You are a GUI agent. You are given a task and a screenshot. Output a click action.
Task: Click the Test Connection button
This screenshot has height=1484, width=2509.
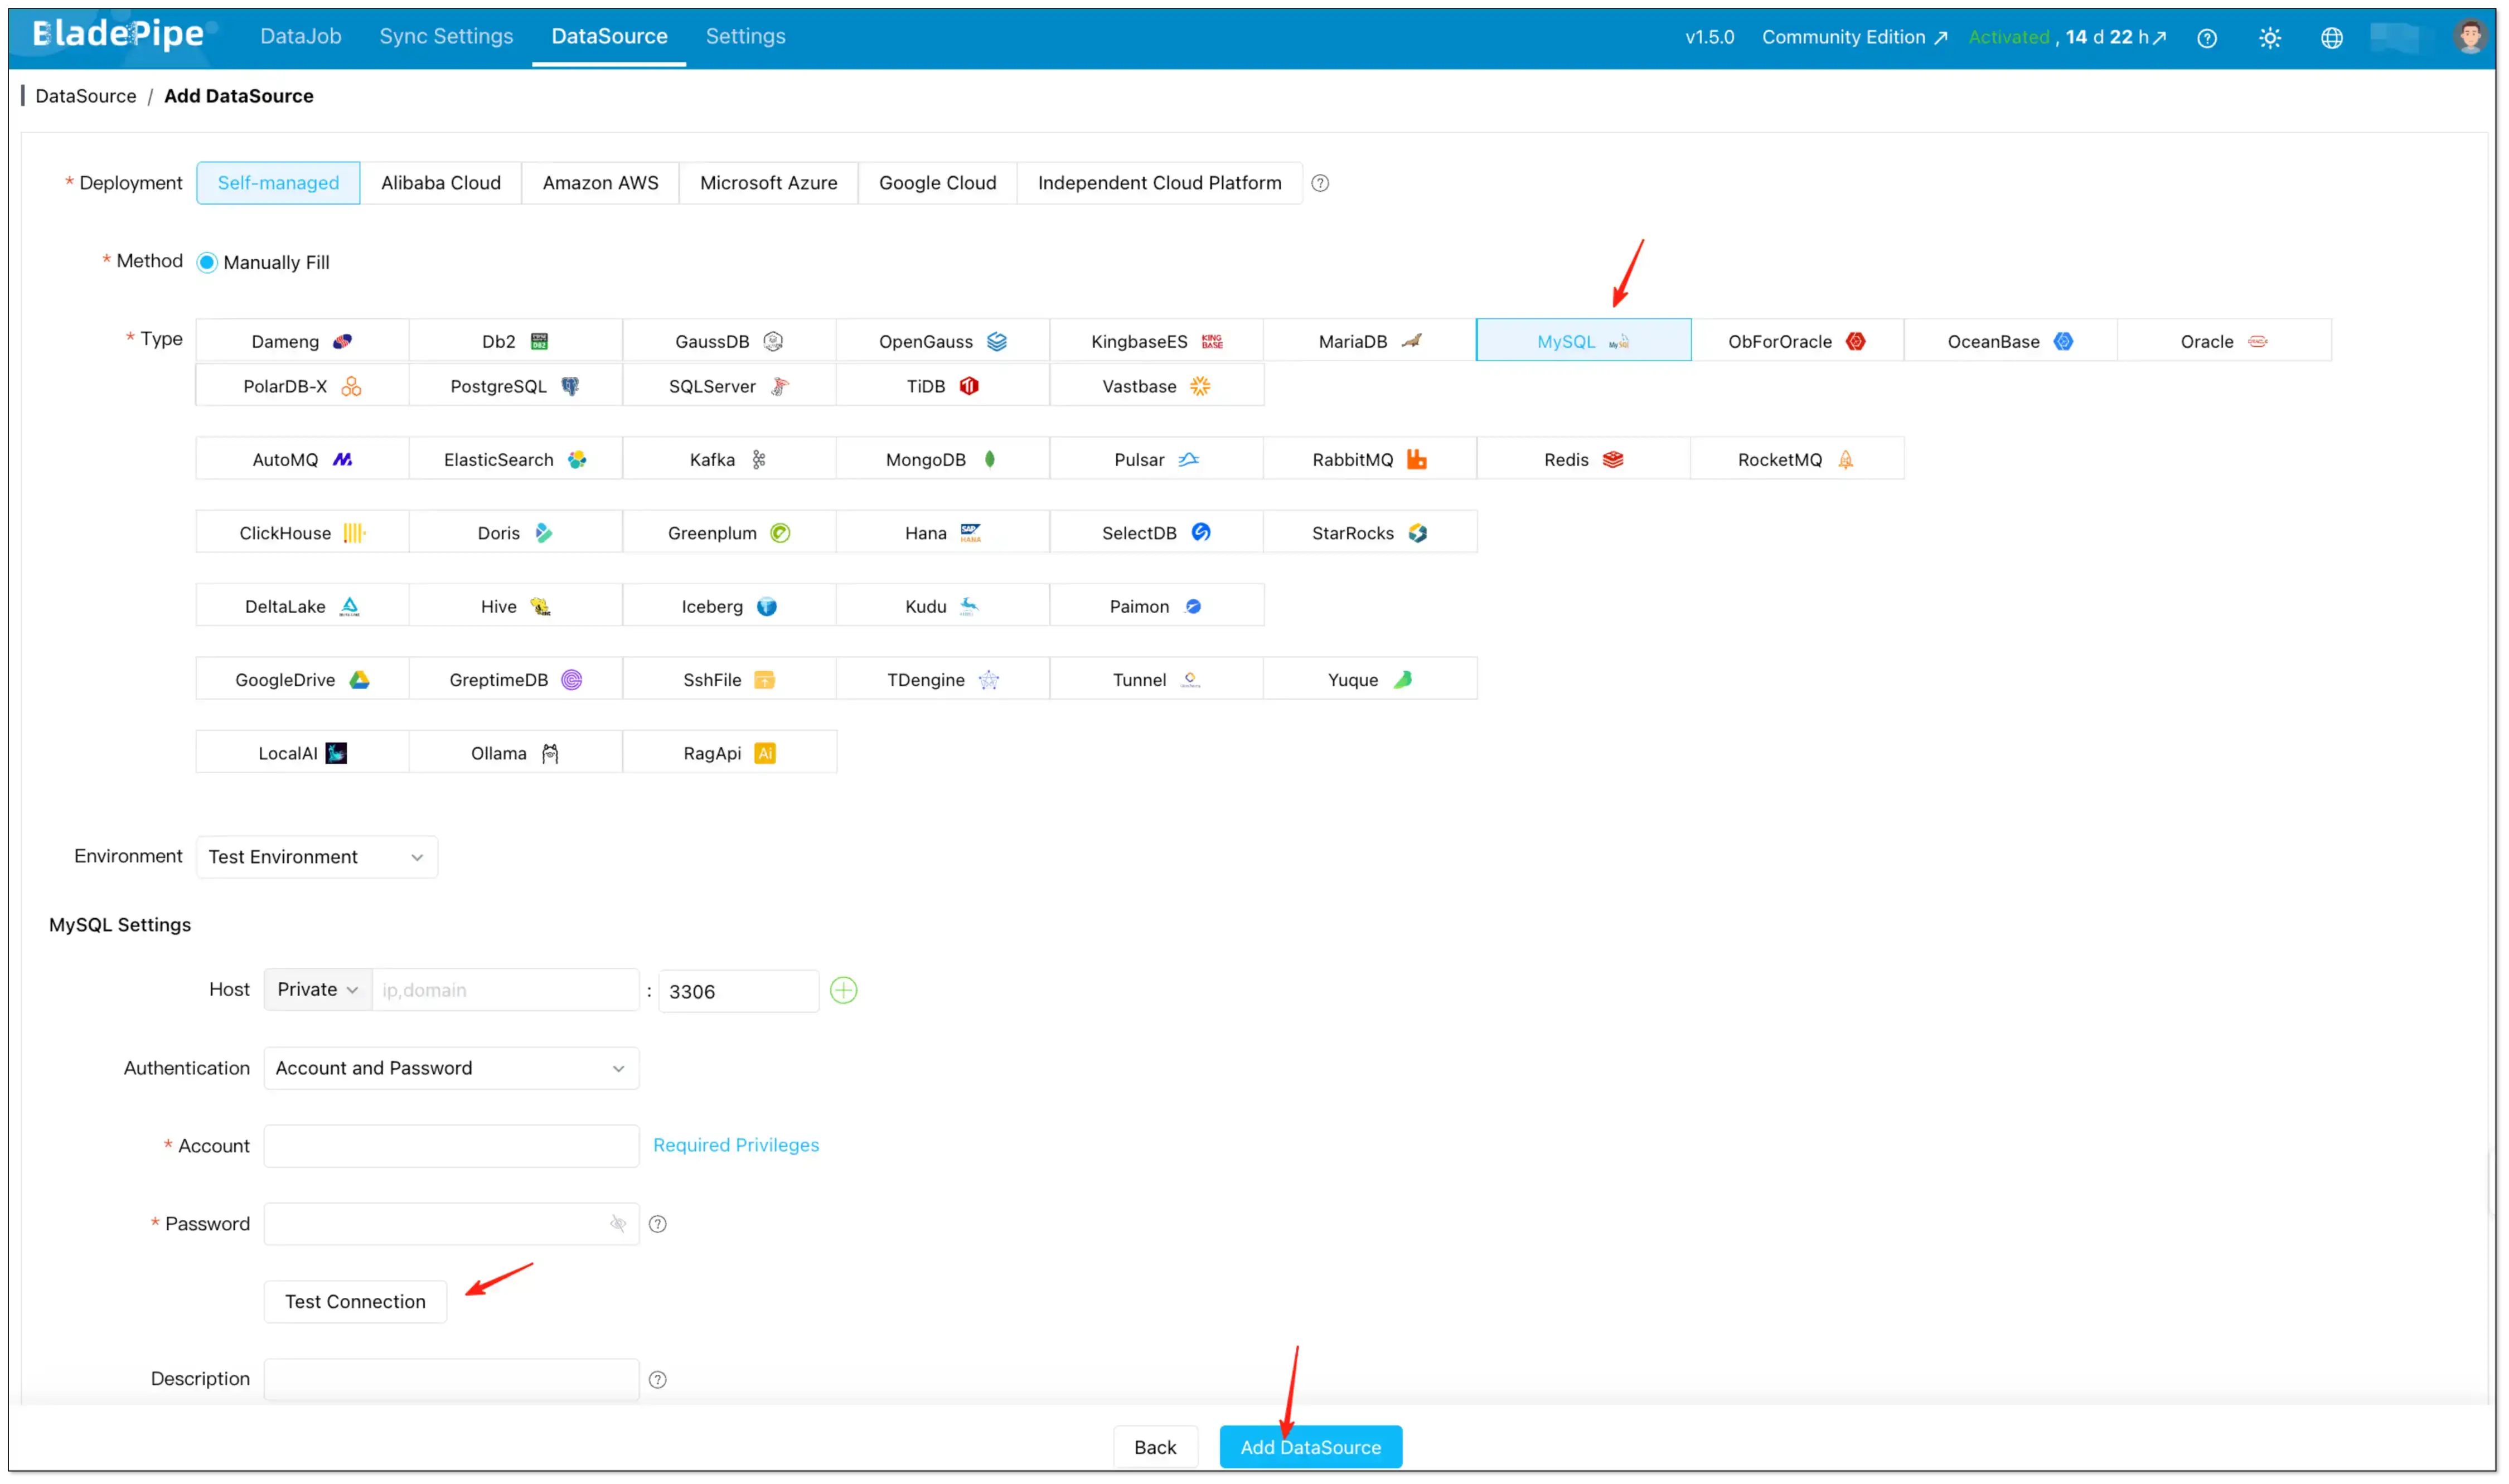pos(355,1303)
